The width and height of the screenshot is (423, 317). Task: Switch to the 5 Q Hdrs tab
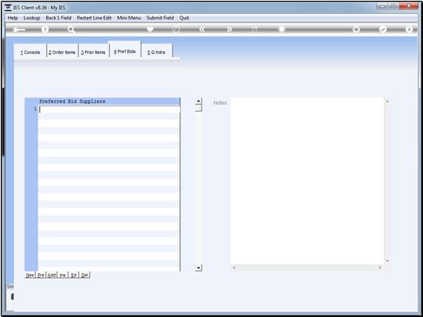[156, 52]
